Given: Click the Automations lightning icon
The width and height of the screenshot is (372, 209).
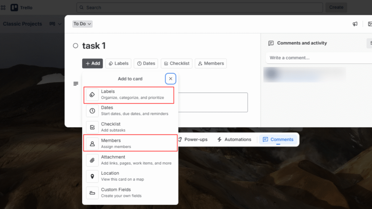Looking at the screenshot, I should click(x=219, y=139).
